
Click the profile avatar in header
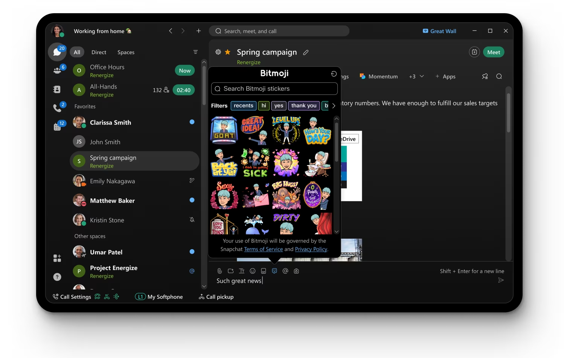[57, 31]
